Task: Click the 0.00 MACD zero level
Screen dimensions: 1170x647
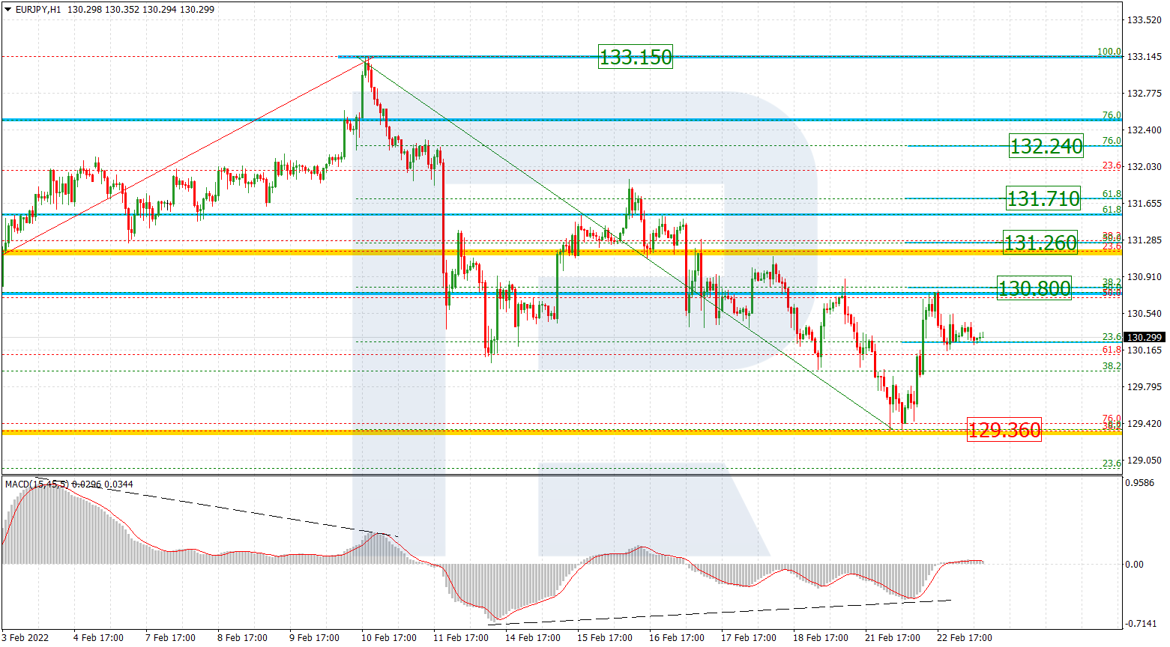Action: tap(1136, 565)
